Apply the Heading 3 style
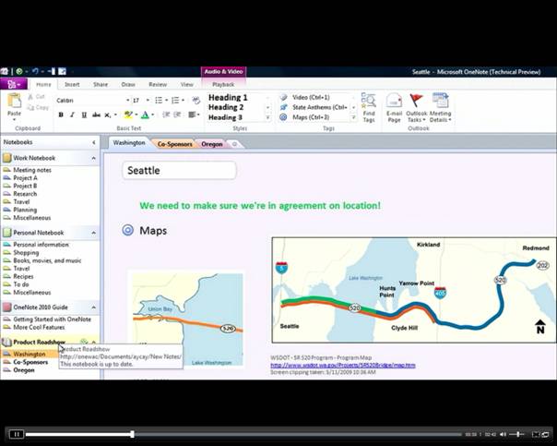This screenshot has height=446, width=557. [x=225, y=117]
